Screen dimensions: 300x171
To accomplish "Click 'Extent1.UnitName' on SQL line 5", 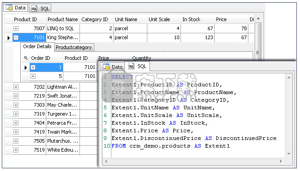I will click(x=140, y=108).
